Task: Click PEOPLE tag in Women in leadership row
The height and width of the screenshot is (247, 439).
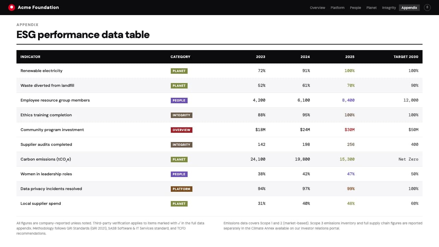Action: 179,174
